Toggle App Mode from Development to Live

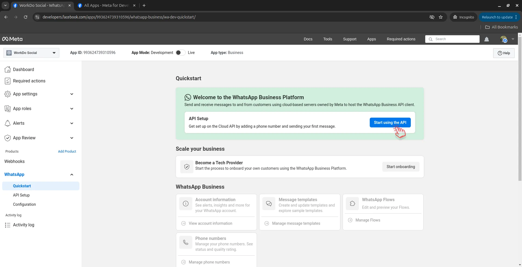[180, 53]
